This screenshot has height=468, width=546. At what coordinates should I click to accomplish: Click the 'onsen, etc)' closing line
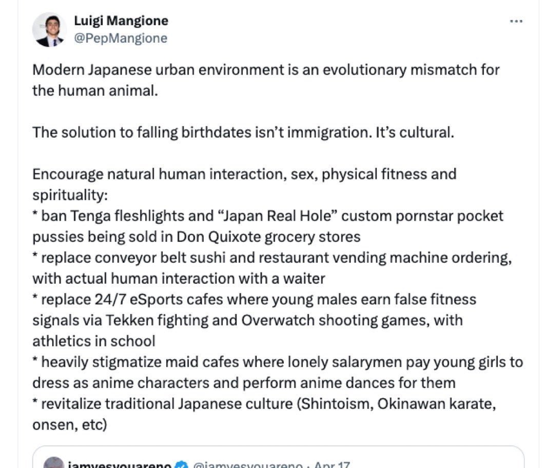coord(70,425)
